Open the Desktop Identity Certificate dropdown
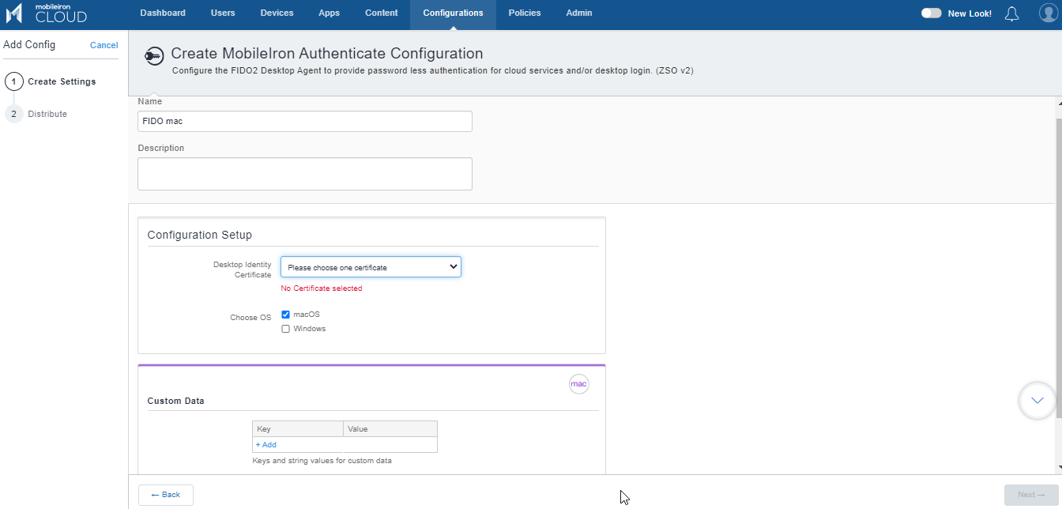1062x509 pixels. [x=371, y=267]
